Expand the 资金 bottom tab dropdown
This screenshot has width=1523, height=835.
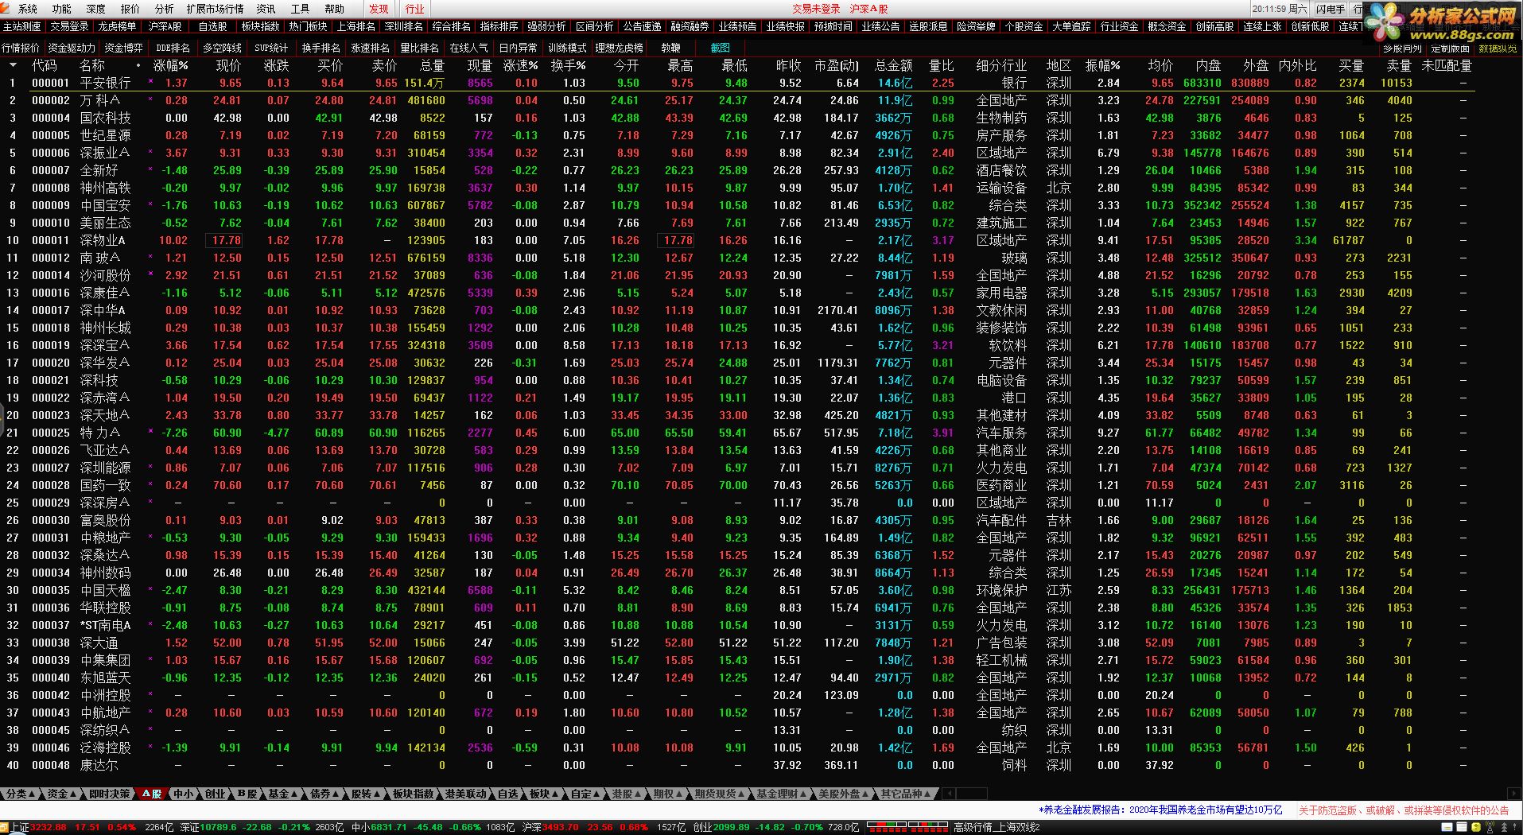[x=62, y=794]
